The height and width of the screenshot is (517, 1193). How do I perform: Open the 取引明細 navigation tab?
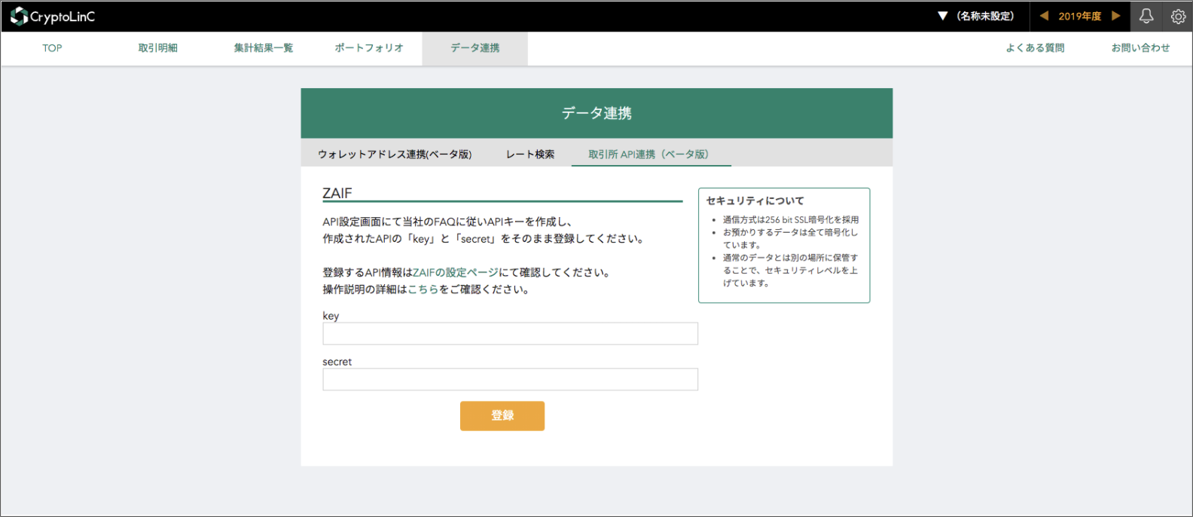pyautogui.click(x=158, y=48)
